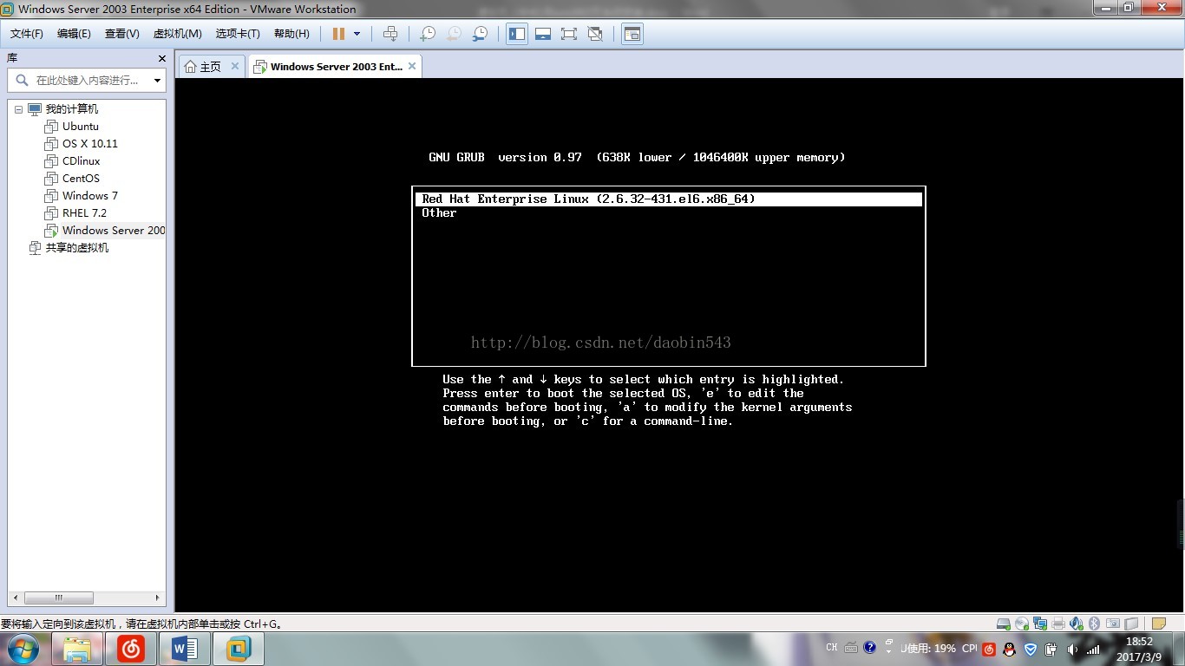1185x666 pixels.
Task: Open the snapshot manager wrench-clock icon
Action: coord(480,34)
